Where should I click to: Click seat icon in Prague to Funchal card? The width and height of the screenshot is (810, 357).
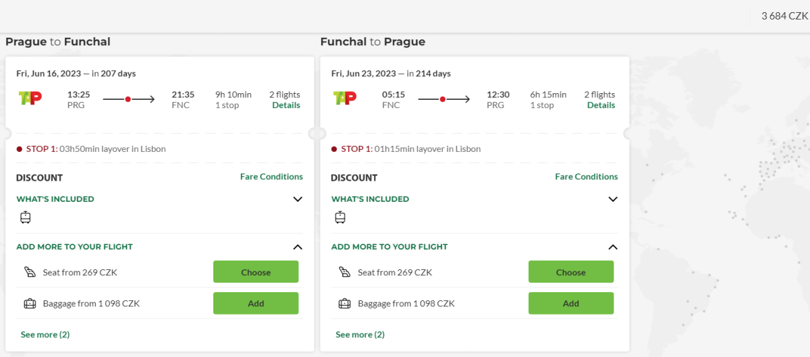29,273
